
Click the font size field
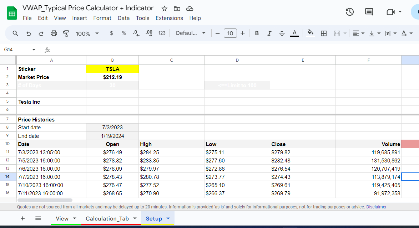[230, 33]
